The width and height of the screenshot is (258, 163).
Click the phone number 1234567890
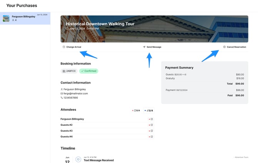(x=71, y=98)
